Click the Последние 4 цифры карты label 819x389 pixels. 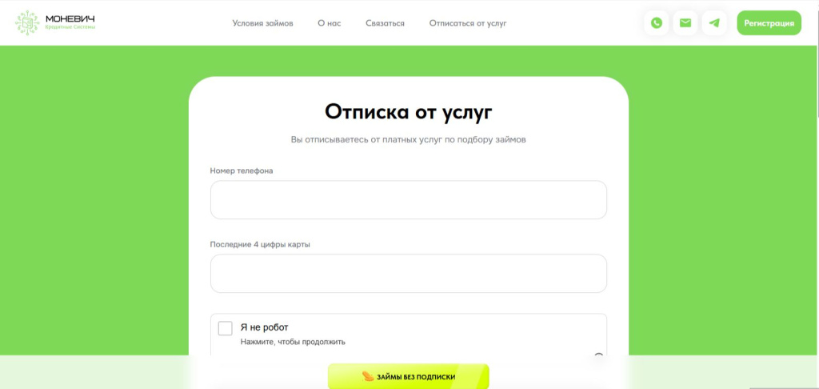(x=260, y=244)
